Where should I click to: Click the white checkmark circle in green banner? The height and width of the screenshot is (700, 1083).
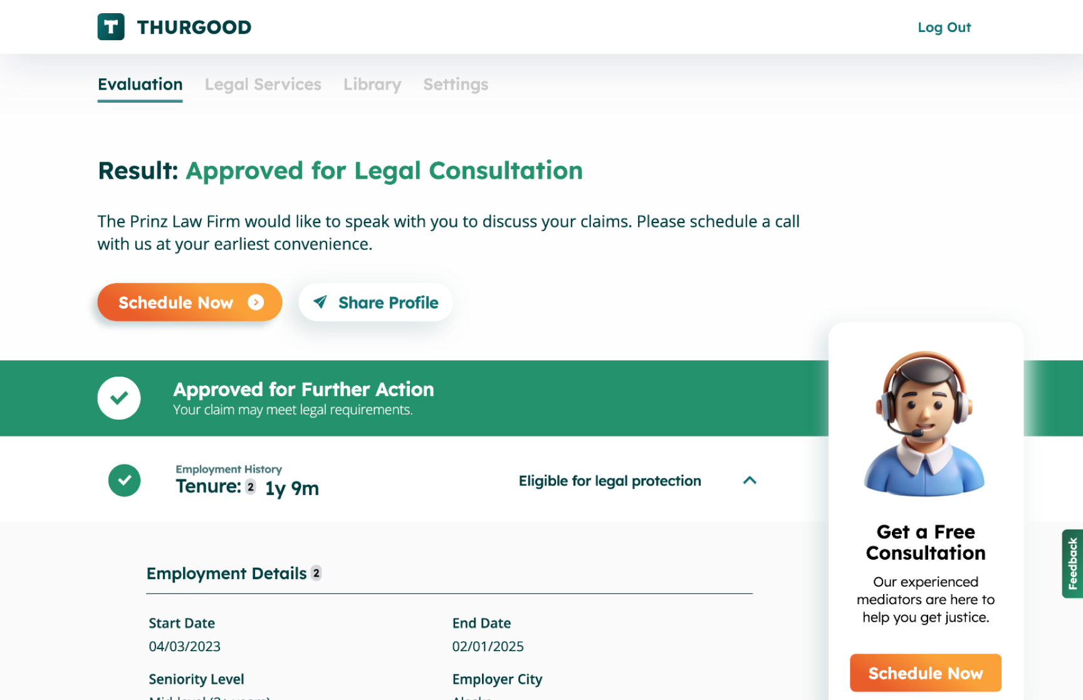(x=119, y=398)
